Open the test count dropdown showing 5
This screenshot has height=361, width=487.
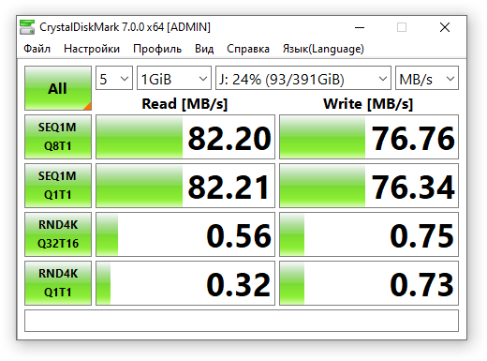(114, 78)
